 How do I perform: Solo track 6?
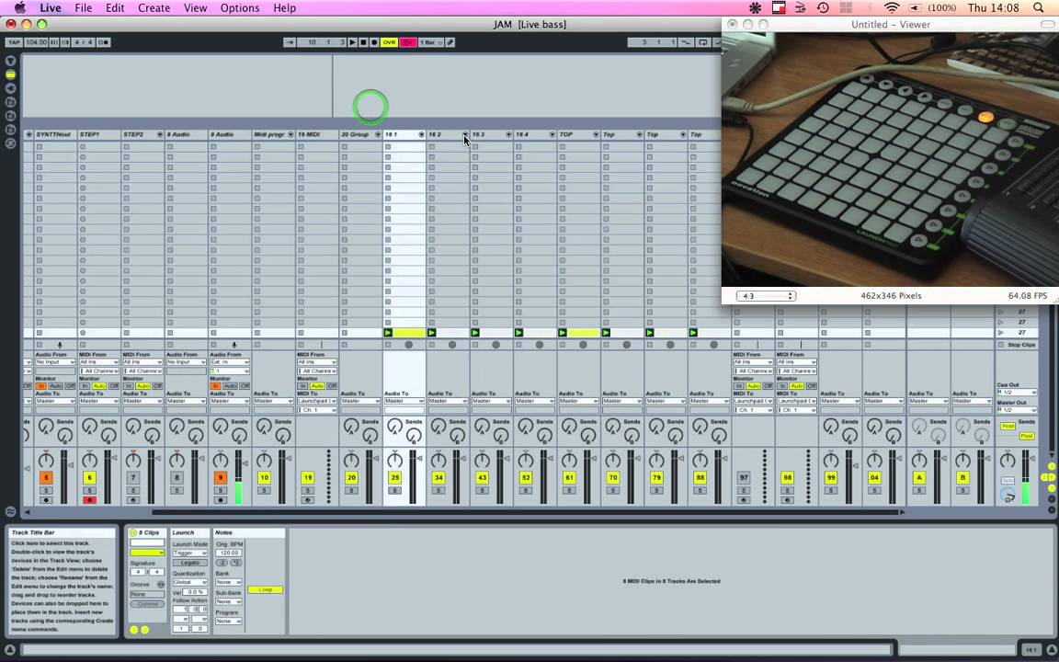click(89, 490)
